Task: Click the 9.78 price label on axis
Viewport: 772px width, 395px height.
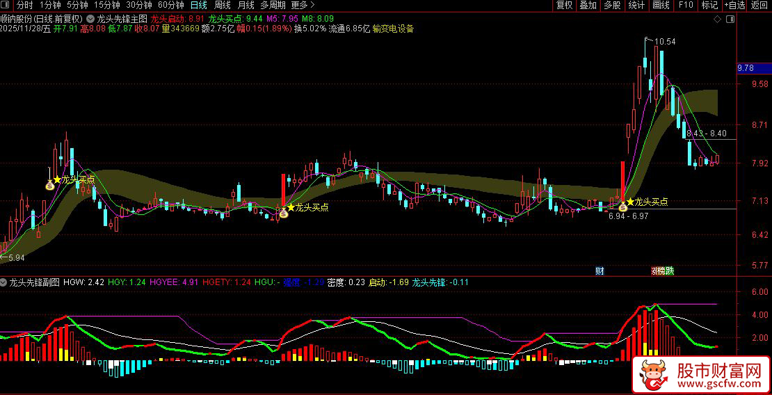Action: click(x=746, y=68)
